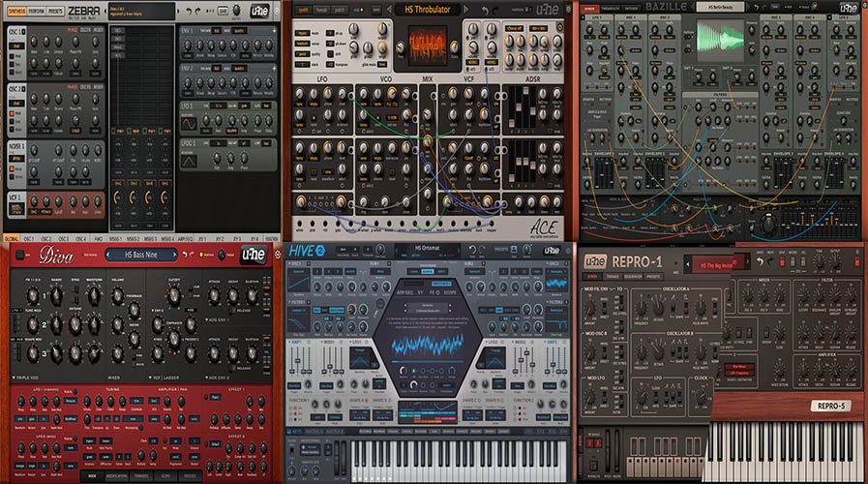Open the Delay2 effect type dropdown in Diva
Screen dimensions: 868x484
[x=216, y=444]
